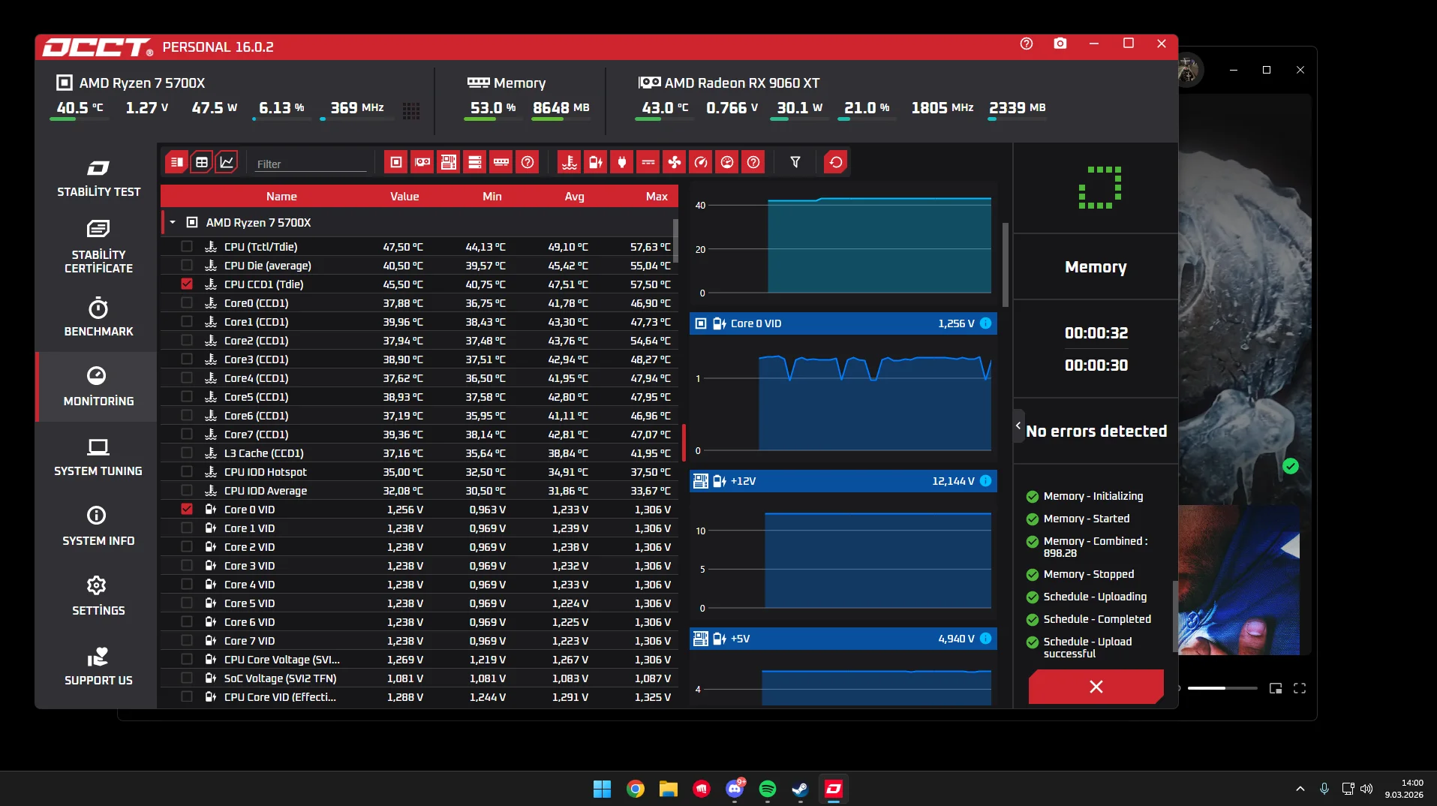Collapse the right test panel with chevron
This screenshot has height=806, width=1437.
click(1018, 426)
